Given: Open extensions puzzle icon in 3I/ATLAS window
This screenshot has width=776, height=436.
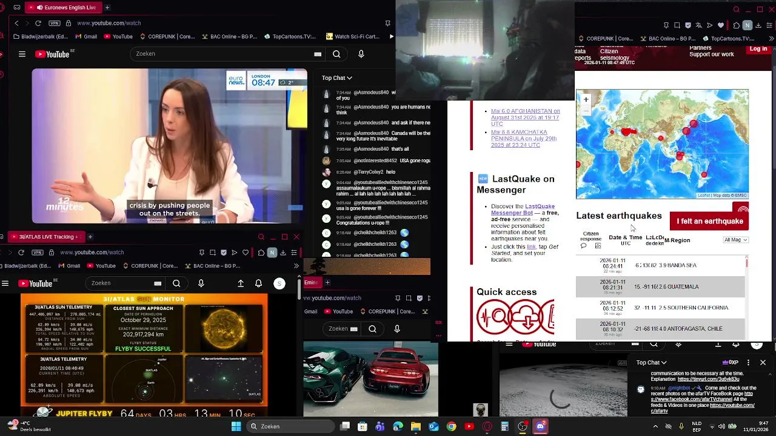Looking at the screenshot, I should 261,253.
